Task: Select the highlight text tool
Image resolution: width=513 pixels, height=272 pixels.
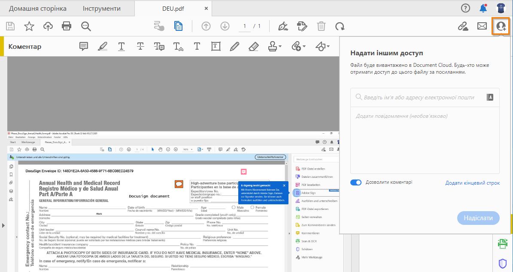Action: tap(103, 46)
